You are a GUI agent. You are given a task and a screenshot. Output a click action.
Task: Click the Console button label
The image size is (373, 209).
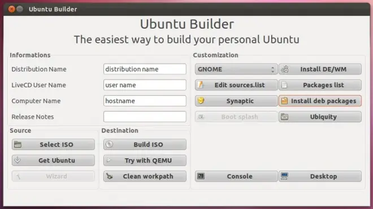[240, 176]
